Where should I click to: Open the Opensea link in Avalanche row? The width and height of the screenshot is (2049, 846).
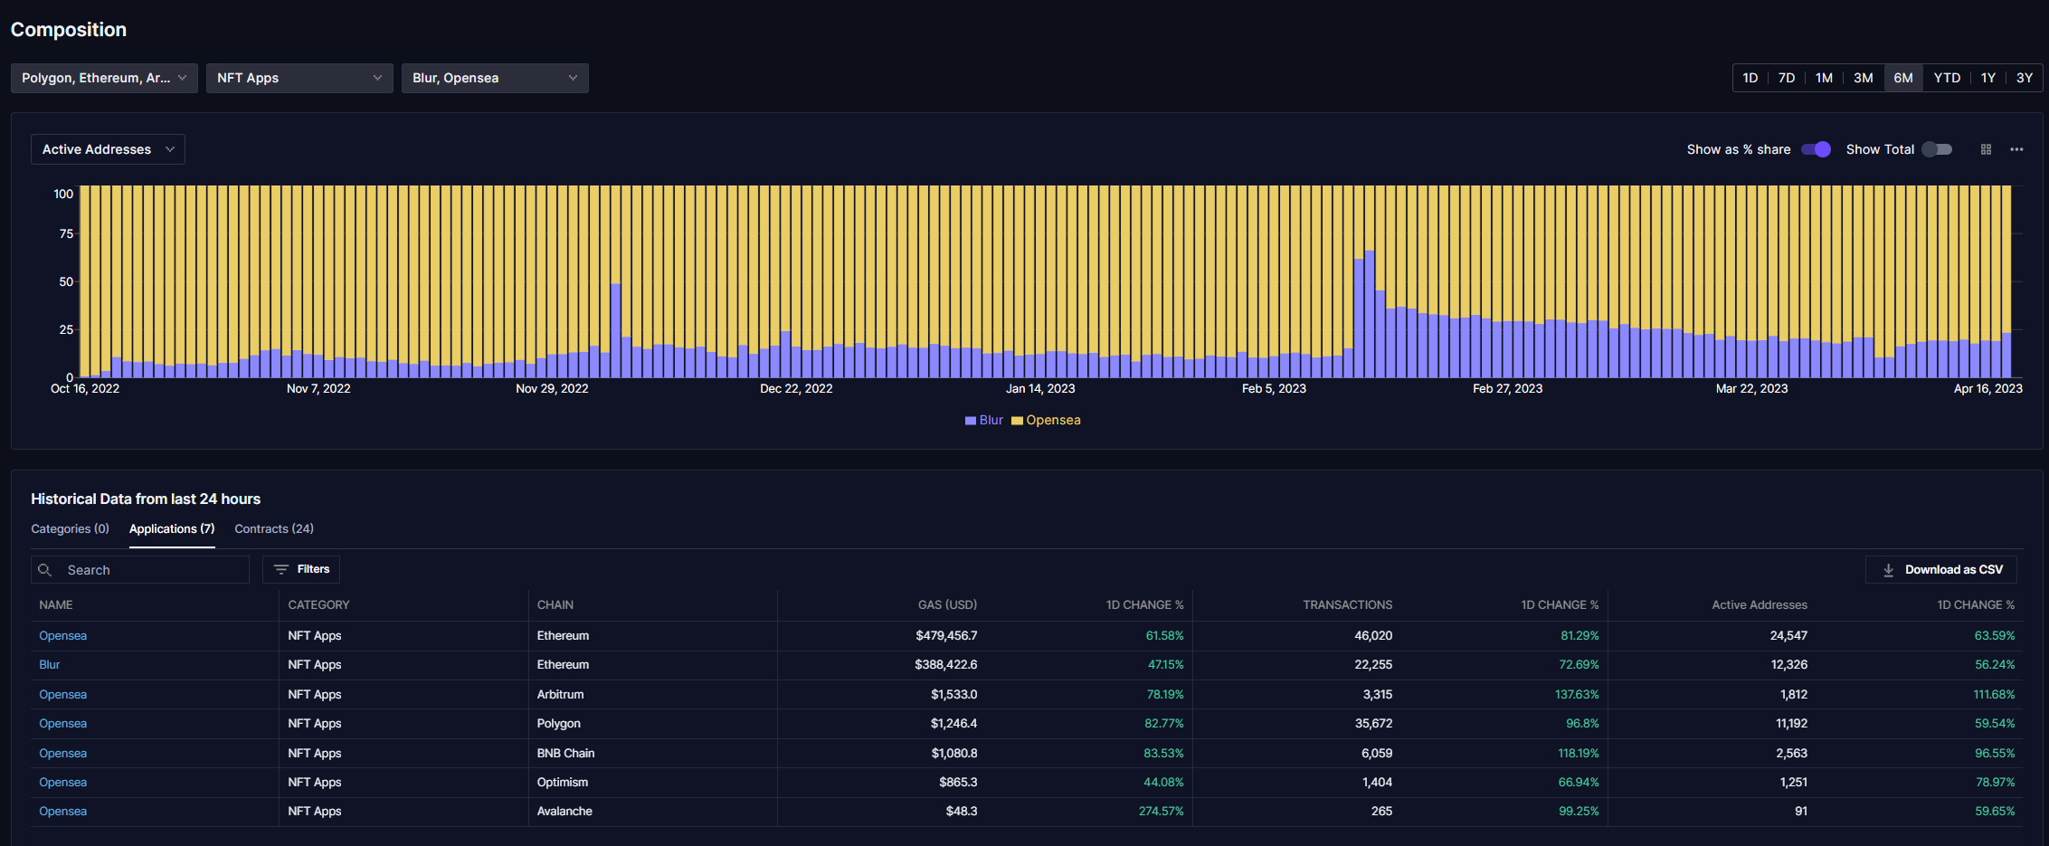point(62,812)
